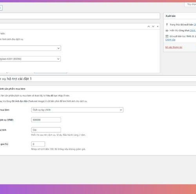
Task: Click the 'giá (%)' field label
Action: tap(4, 144)
